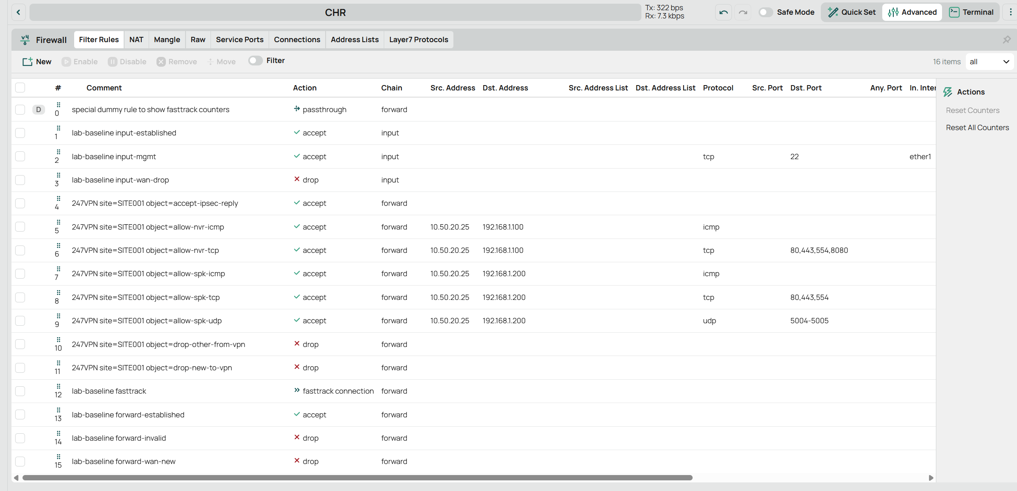Open the Service Ports tab
Image resolution: width=1017 pixels, height=491 pixels.
coord(240,40)
